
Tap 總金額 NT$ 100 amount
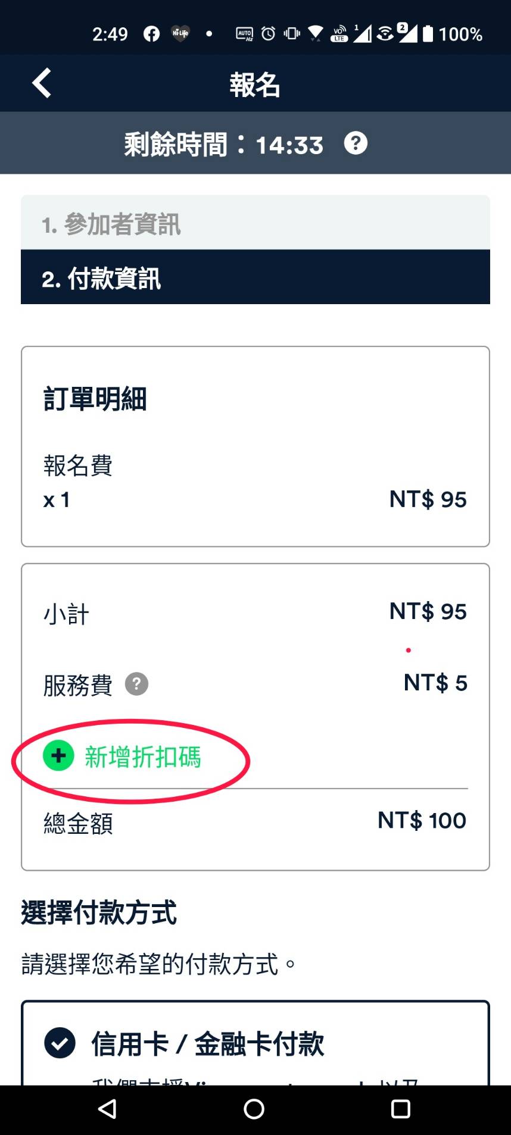point(422,821)
